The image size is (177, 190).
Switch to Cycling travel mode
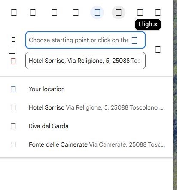[x=119, y=12]
